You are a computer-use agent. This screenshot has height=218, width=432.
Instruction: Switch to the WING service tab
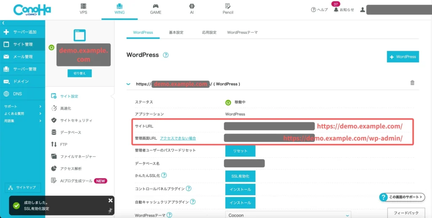119,9
